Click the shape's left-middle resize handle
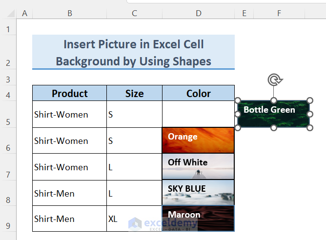The height and width of the screenshot is (240, 326). tap(238, 114)
